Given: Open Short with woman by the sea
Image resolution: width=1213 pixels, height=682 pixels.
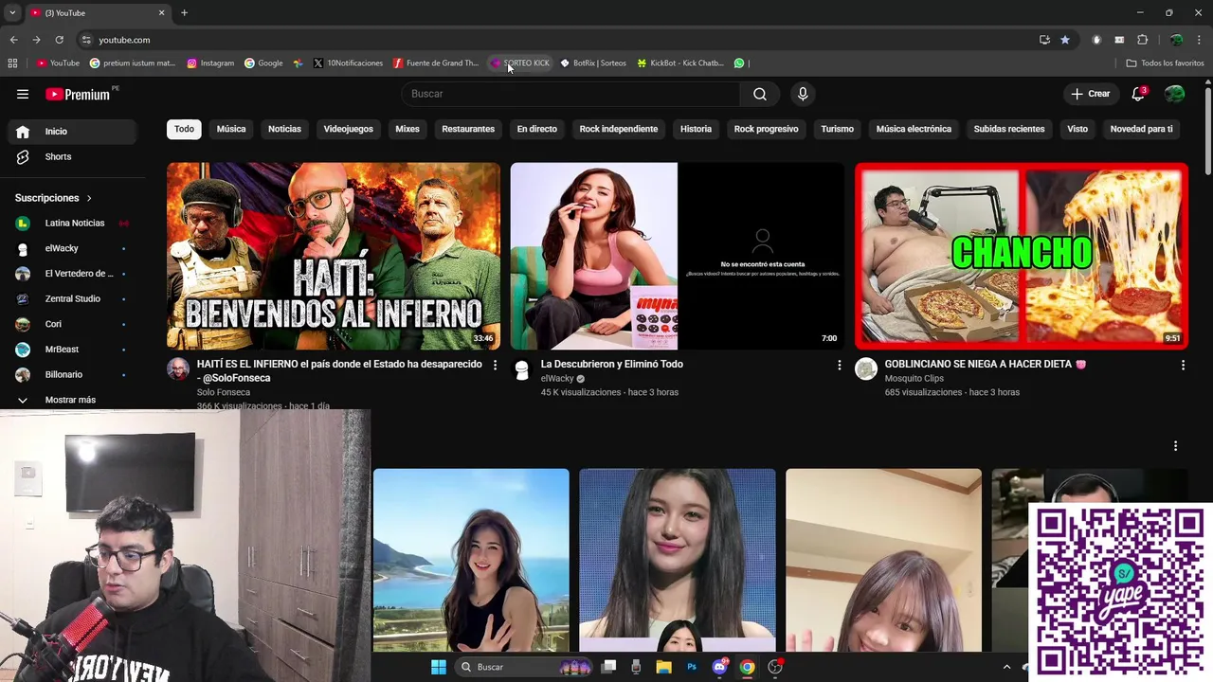Looking at the screenshot, I should [471, 560].
